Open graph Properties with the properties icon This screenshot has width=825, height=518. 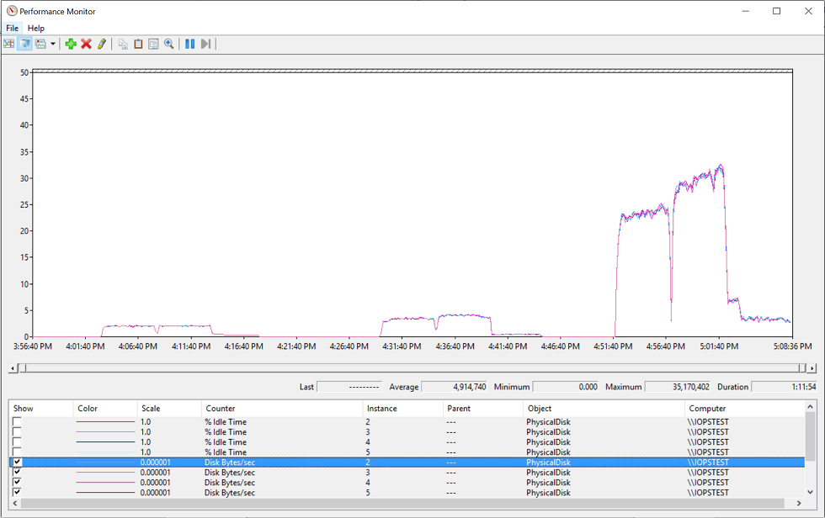point(155,43)
